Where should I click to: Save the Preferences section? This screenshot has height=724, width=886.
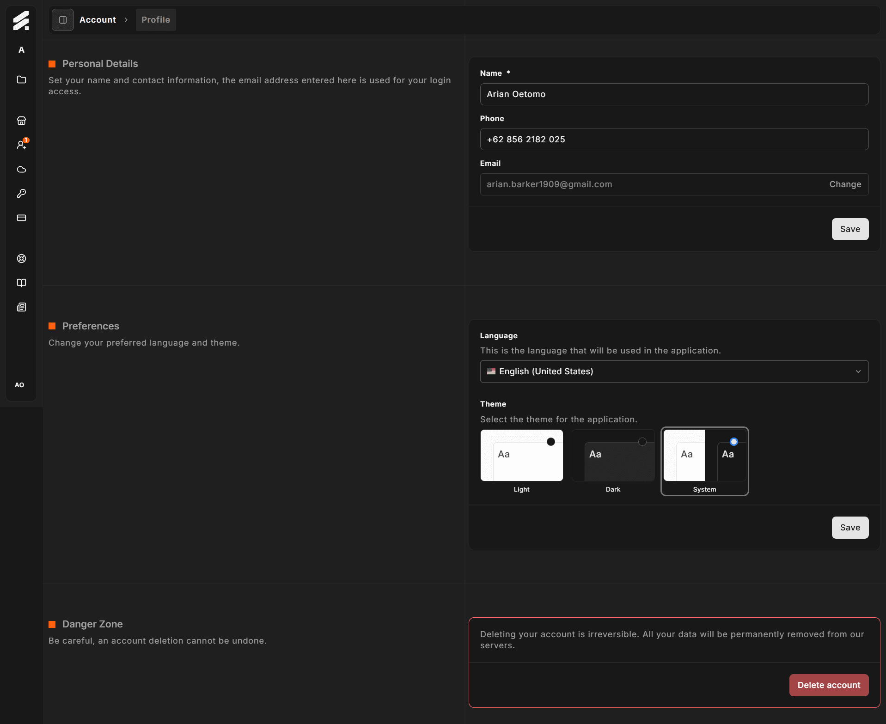[850, 528]
